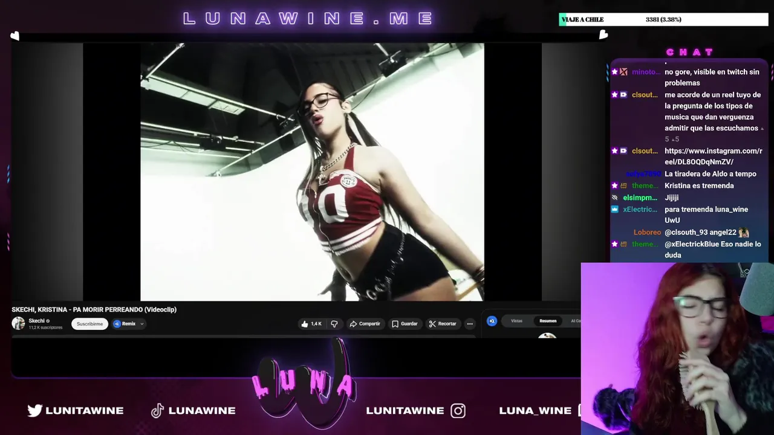Open the Compartir share option
The image size is (774, 435).
coord(365,324)
